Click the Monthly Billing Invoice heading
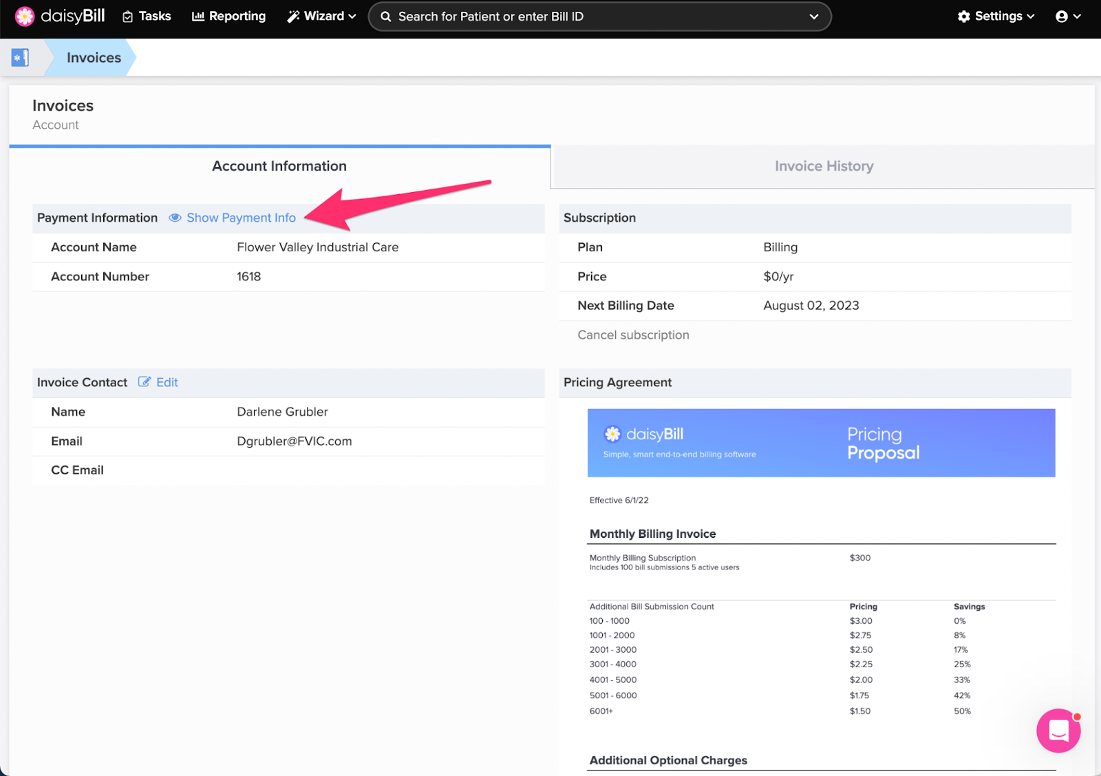 [x=652, y=534]
